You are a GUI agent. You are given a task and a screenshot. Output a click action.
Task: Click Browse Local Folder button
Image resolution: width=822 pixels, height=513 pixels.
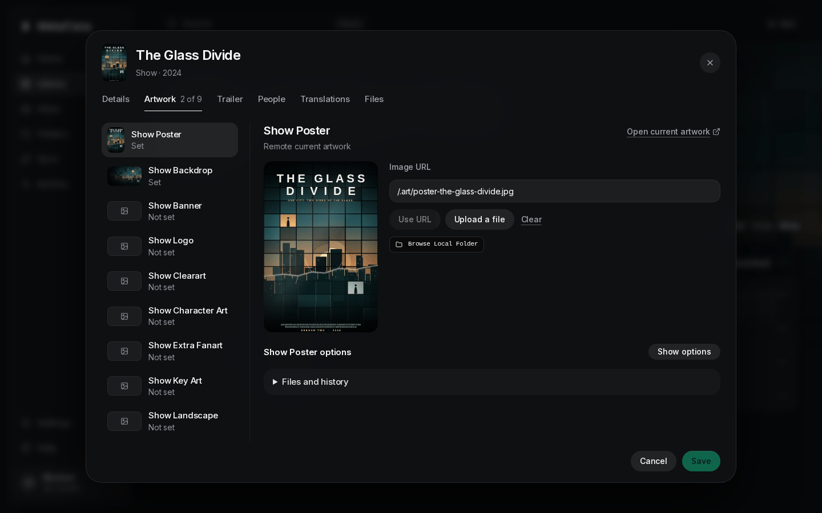(437, 244)
